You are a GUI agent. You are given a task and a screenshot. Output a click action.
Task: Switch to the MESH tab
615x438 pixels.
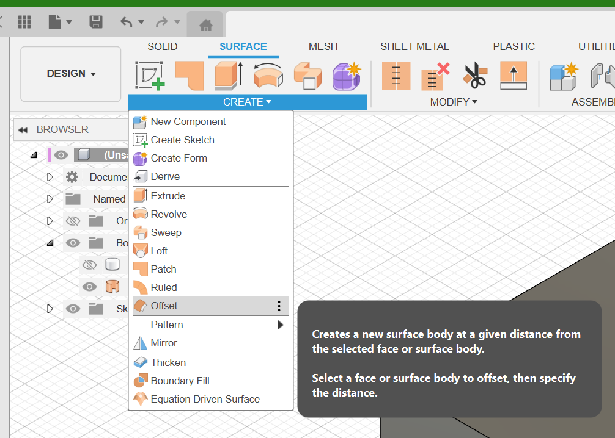click(323, 46)
